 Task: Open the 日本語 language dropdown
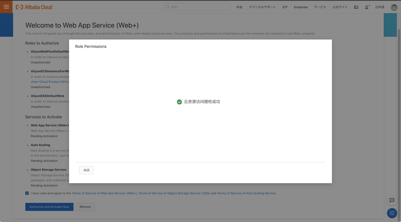point(380,7)
